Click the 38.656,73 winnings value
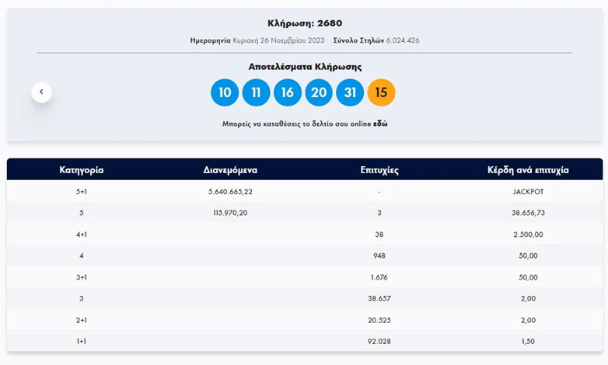The height and width of the screenshot is (365, 608). pos(528,213)
